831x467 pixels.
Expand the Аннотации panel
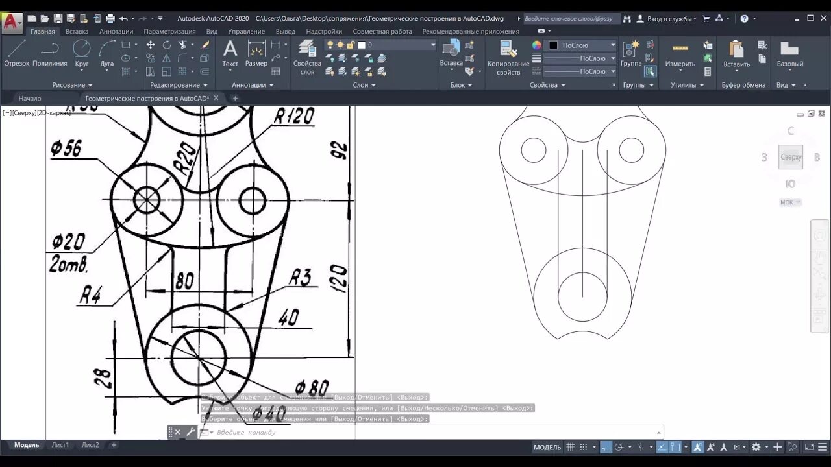click(x=253, y=85)
